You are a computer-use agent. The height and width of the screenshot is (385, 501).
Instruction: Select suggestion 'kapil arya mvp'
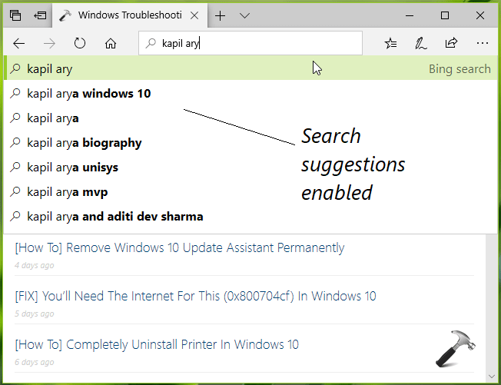pos(250,192)
